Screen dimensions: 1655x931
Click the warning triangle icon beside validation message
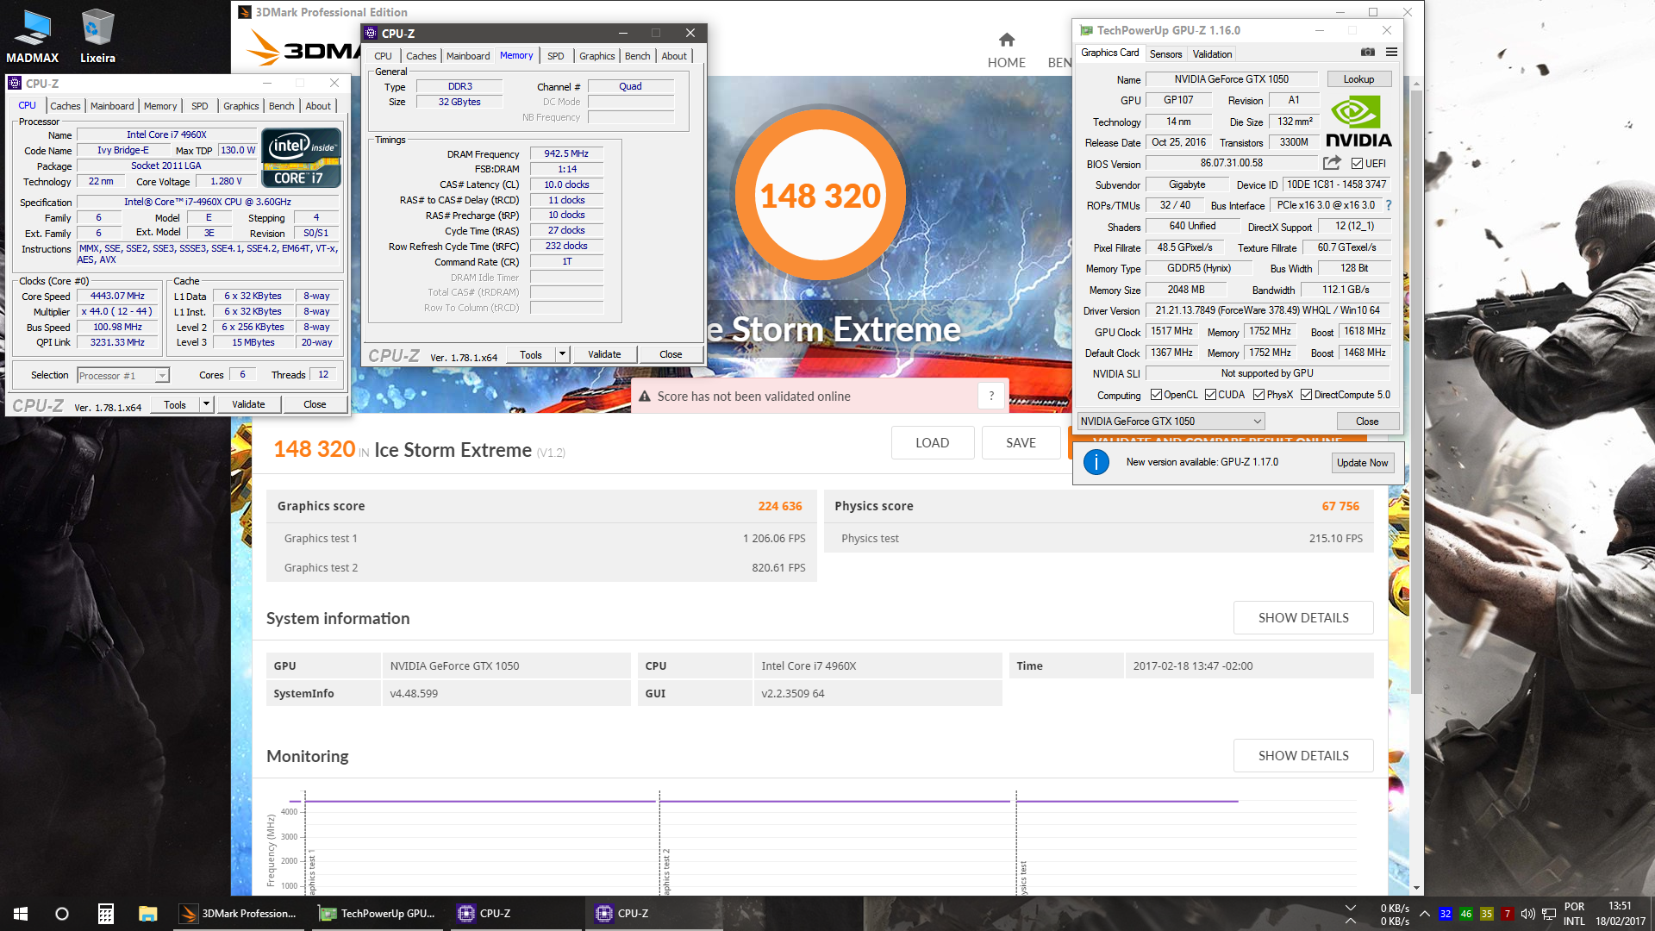coord(644,397)
